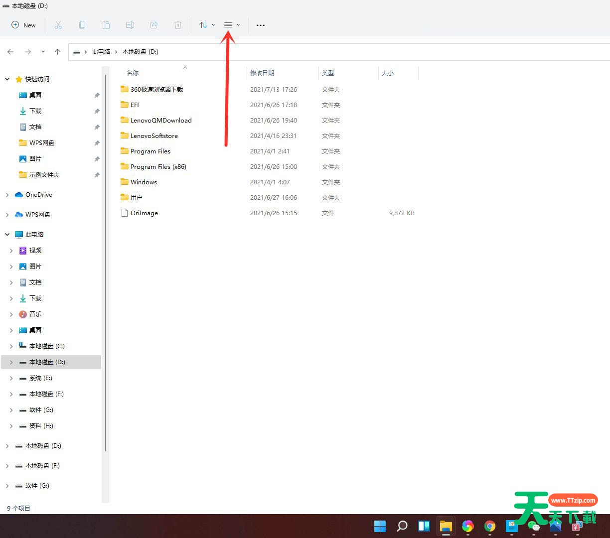Image resolution: width=610 pixels, height=538 pixels.
Task: Open the three-dots See more menu
Action: (x=261, y=25)
